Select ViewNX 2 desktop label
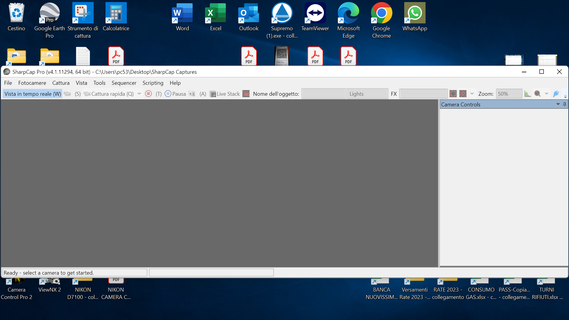 point(50,289)
